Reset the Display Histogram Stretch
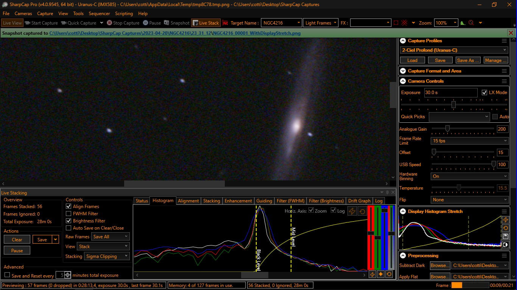 tap(505, 228)
